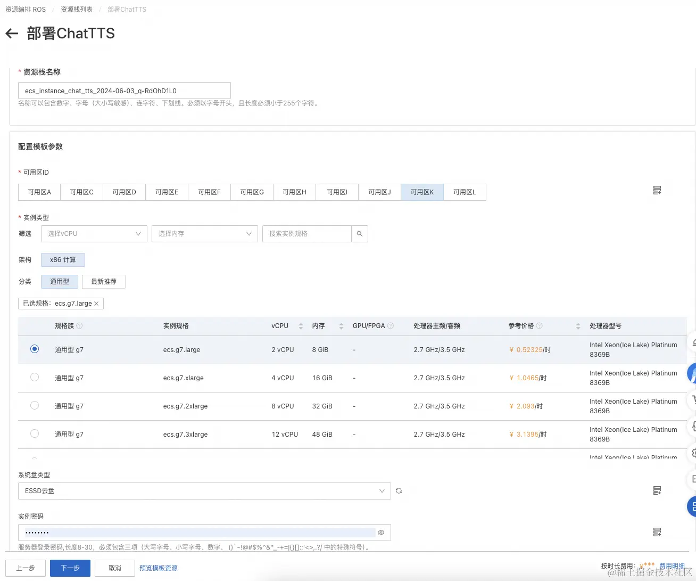Click the 资源栈名称 input field
Viewport: 696px width, 581px height.
125,91
